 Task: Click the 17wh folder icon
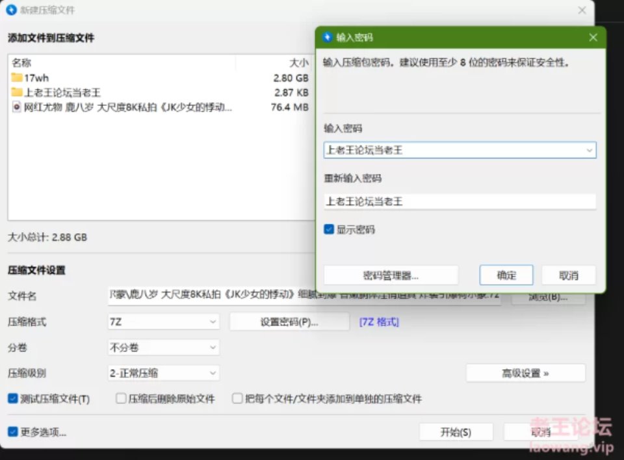17,77
